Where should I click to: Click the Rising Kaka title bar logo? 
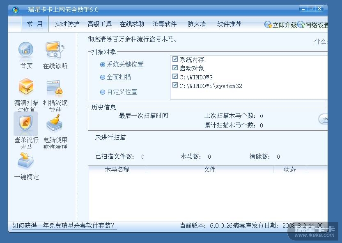click(16, 9)
